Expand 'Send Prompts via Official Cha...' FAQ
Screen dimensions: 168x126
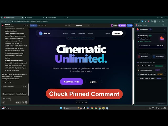point(151,66)
